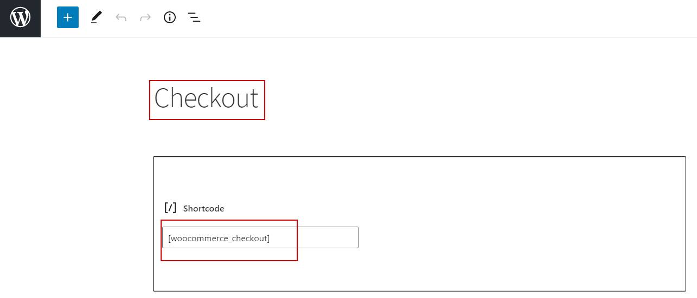Expand the Details popover with info button
The width and height of the screenshot is (697, 298).
170,18
